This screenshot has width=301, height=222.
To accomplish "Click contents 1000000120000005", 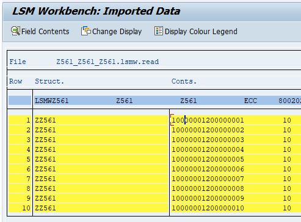I will coord(208,159).
